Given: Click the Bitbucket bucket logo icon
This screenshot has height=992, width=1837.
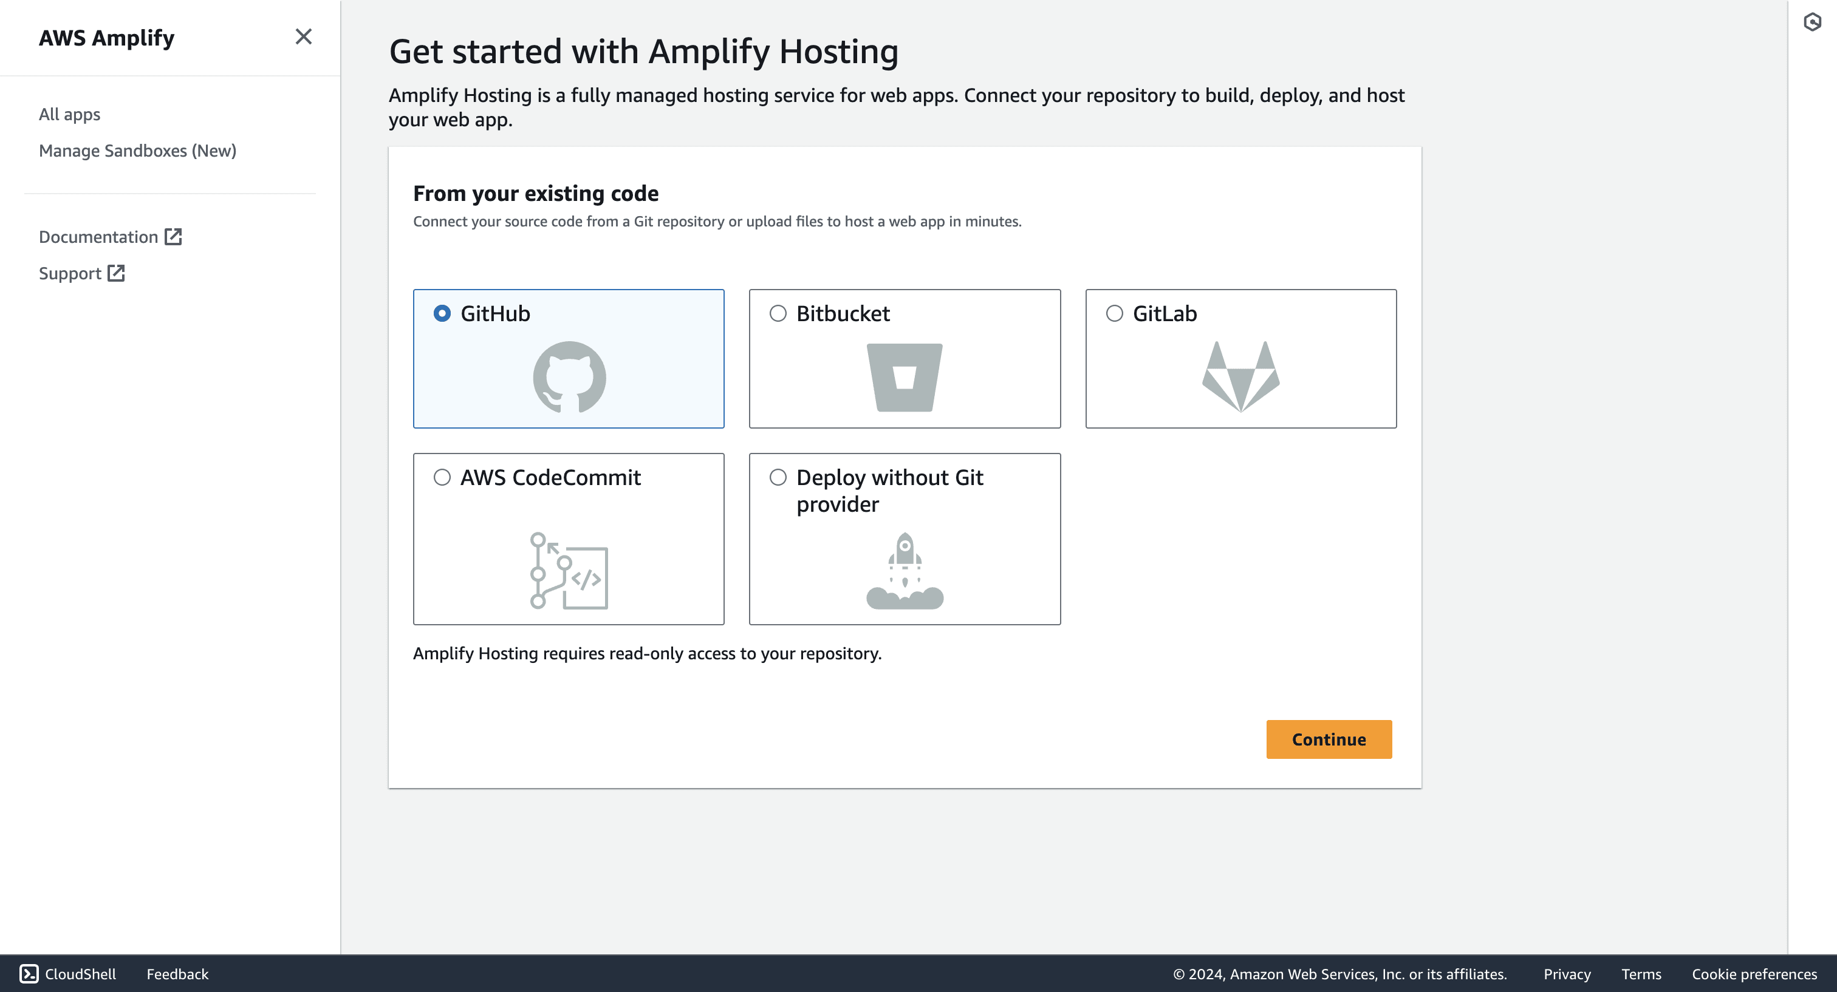Looking at the screenshot, I should (x=905, y=377).
